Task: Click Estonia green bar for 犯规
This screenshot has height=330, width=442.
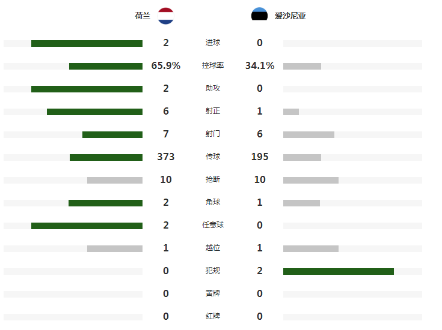Action: [x=339, y=271]
